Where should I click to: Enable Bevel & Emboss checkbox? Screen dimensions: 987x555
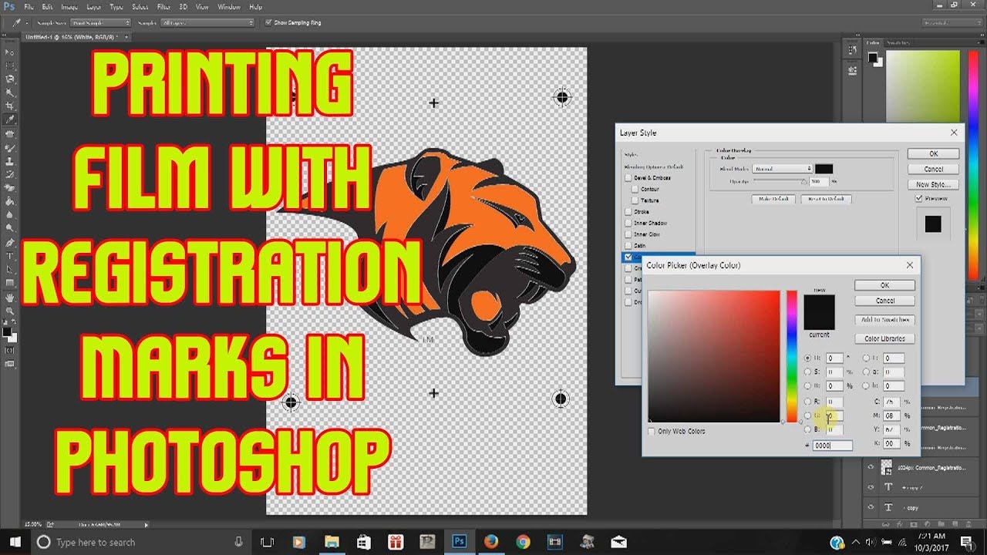click(628, 177)
